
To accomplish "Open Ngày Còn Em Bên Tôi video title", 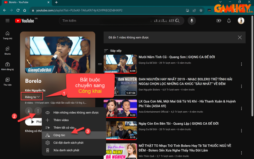I will [178, 123].
